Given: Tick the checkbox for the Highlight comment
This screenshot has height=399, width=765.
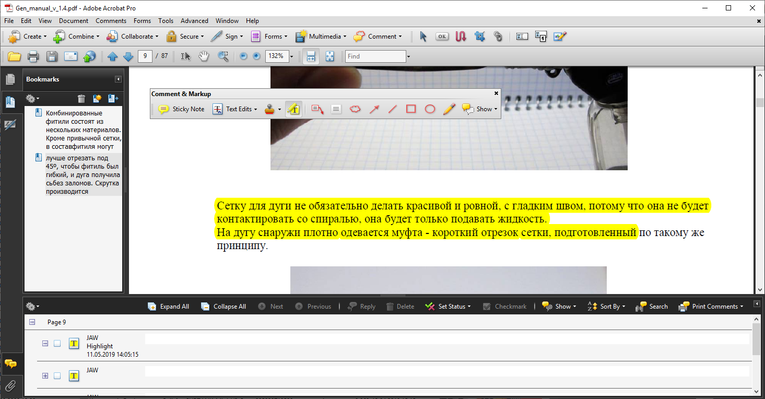Looking at the screenshot, I should (x=57, y=344).
